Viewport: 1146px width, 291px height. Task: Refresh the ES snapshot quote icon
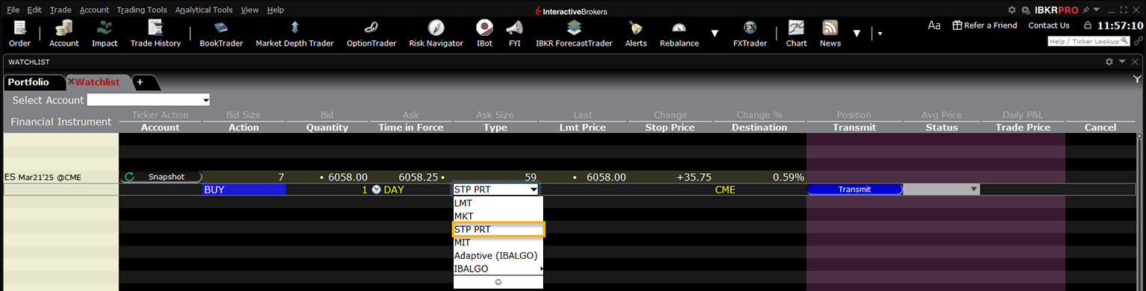click(x=130, y=177)
